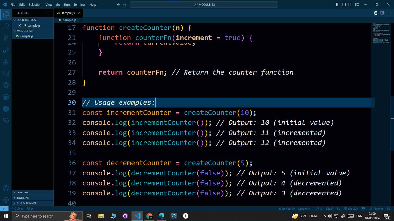Open the Run and Debug view
Viewport: 394px width, 221px height.
pos(6,50)
